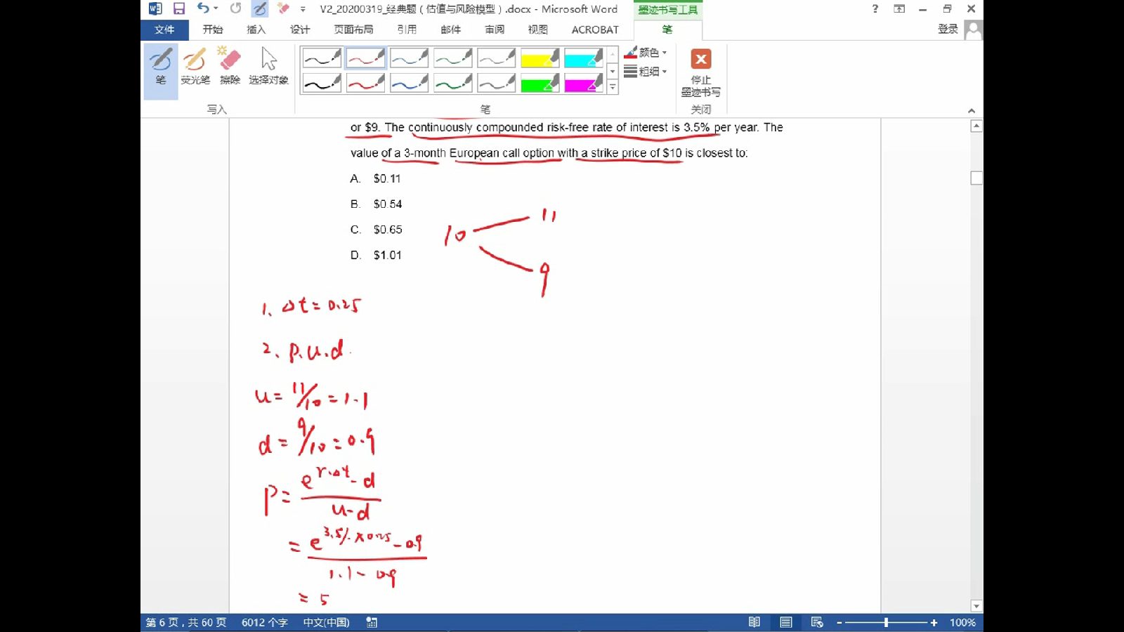Activate the 荧光笔 highlighter tool

[x=195, y=66]
